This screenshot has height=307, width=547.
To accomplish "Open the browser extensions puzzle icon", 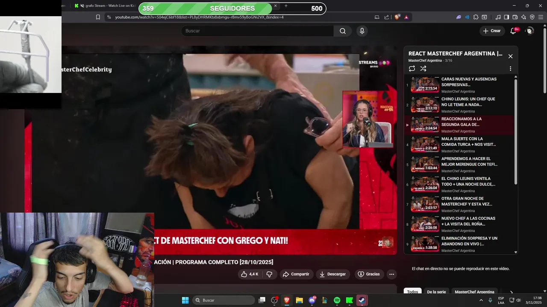I will tap(476, 17).
